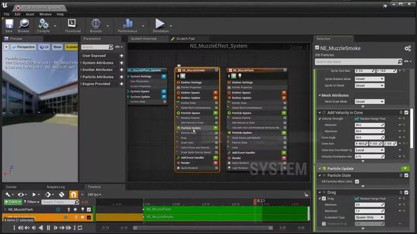
Task: Pause timeline playback
Action: (x=48, y=227)
